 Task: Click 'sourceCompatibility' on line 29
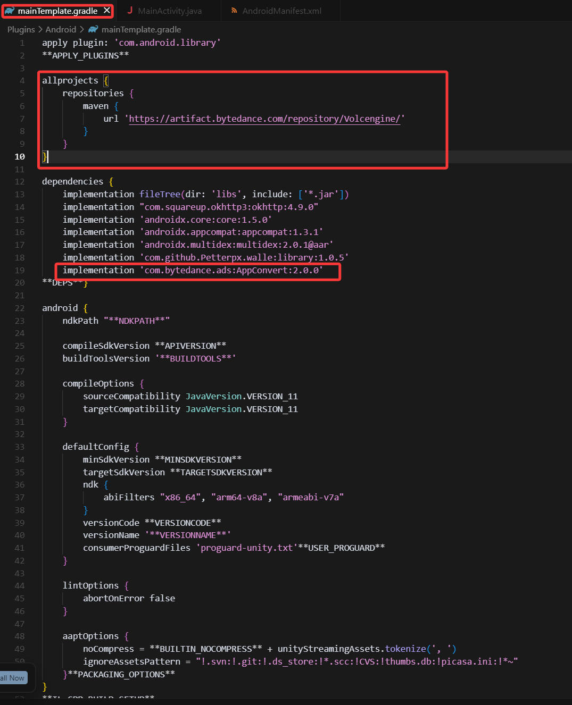pos(131,396)
